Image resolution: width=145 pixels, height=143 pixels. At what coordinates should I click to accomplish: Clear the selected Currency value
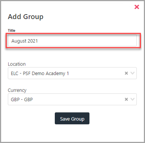pos(126,99)
